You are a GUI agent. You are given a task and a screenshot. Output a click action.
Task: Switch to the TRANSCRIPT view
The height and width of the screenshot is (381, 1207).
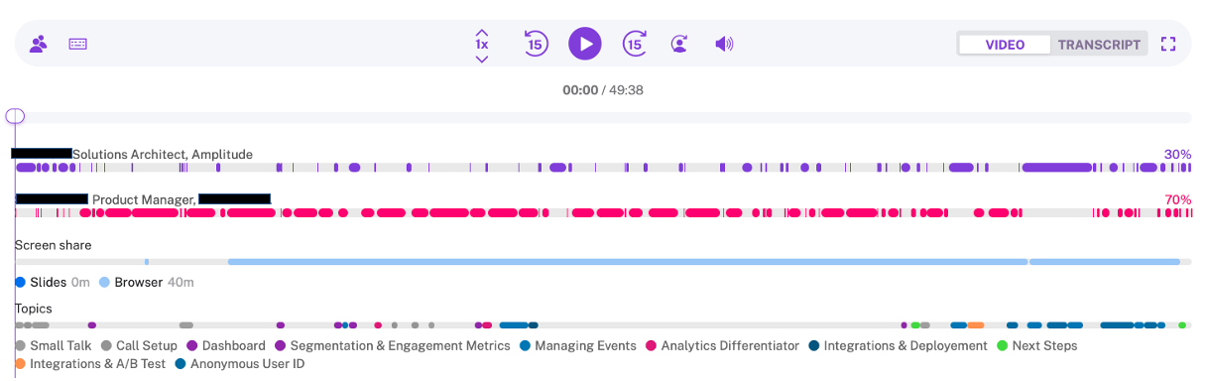pyautogui.click(x=1099, y=45)
